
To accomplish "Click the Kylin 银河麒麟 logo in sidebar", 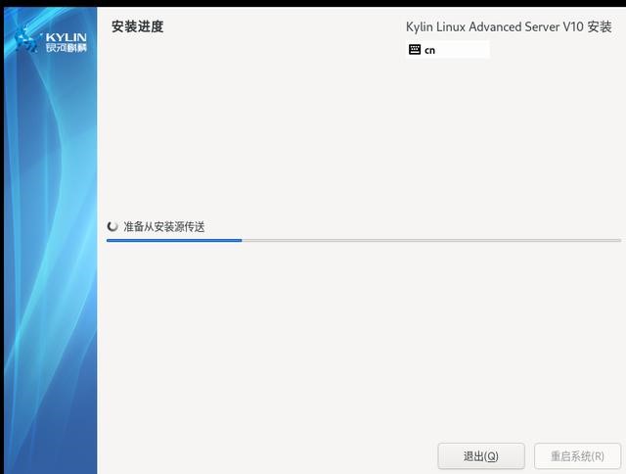I will [x=51, y=40].
